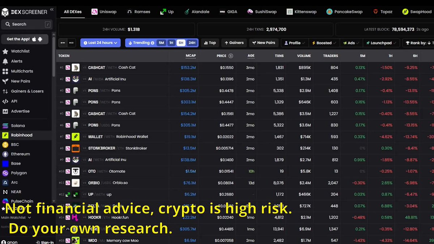
Task: Select the Solana chain icon
Action: 5,126
